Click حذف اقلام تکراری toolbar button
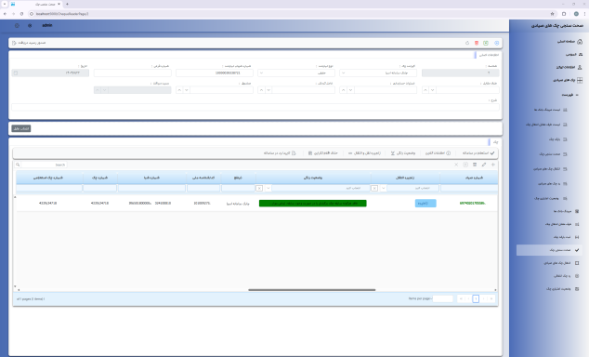Viewport: 589px width, 357px height. tap(323, 153)
